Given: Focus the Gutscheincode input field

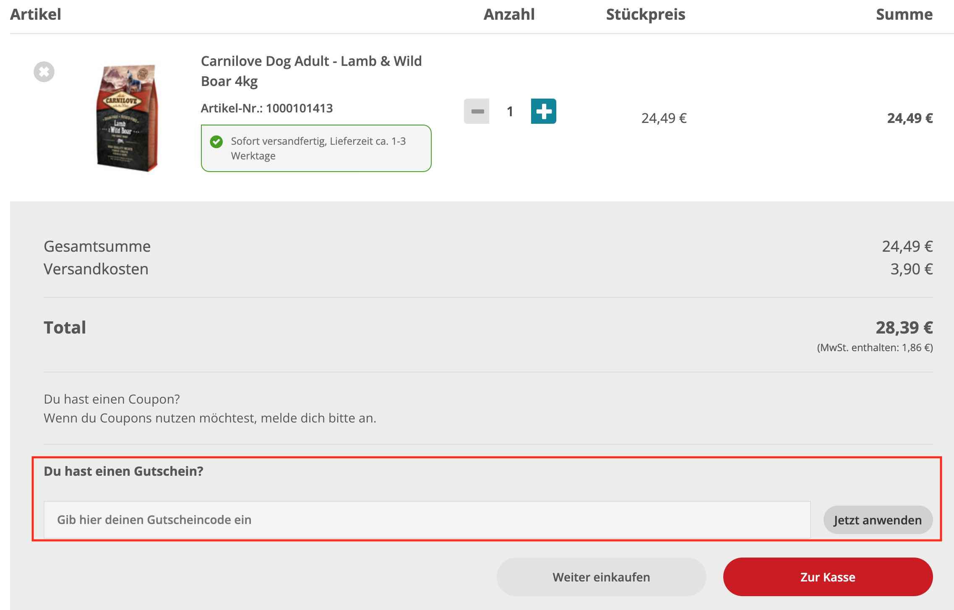Looking at the screenshot, I should pyautogui.click(x=427, y=520).
